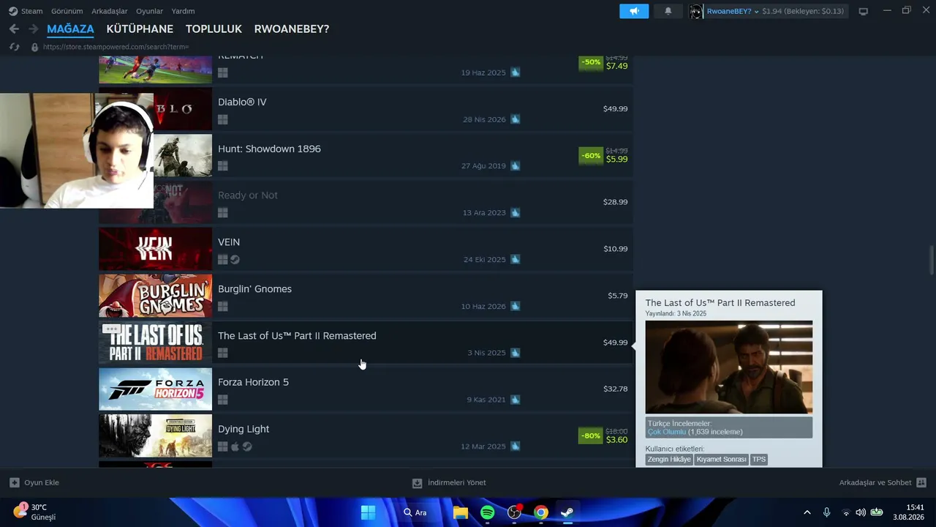Image resolution: width=936 pixels, height=527 pixels.
Task: Open the Forza Horizon 5 title link
Action: click(x=253, y=382)
